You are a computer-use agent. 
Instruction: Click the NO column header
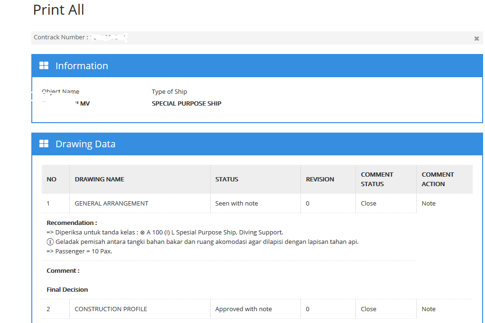pos(51,179)
